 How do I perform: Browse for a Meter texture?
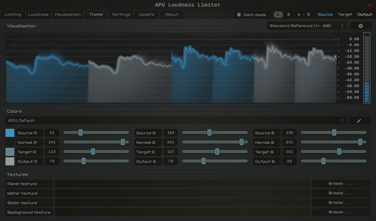click(341, 193)
